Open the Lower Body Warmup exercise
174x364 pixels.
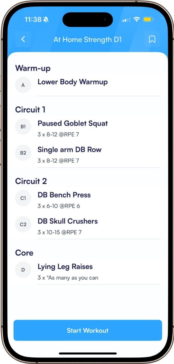[x=72, y=82]
